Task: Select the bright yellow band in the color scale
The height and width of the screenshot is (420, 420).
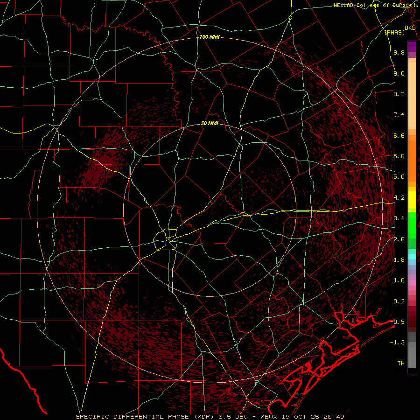Action: pos(412,200)
